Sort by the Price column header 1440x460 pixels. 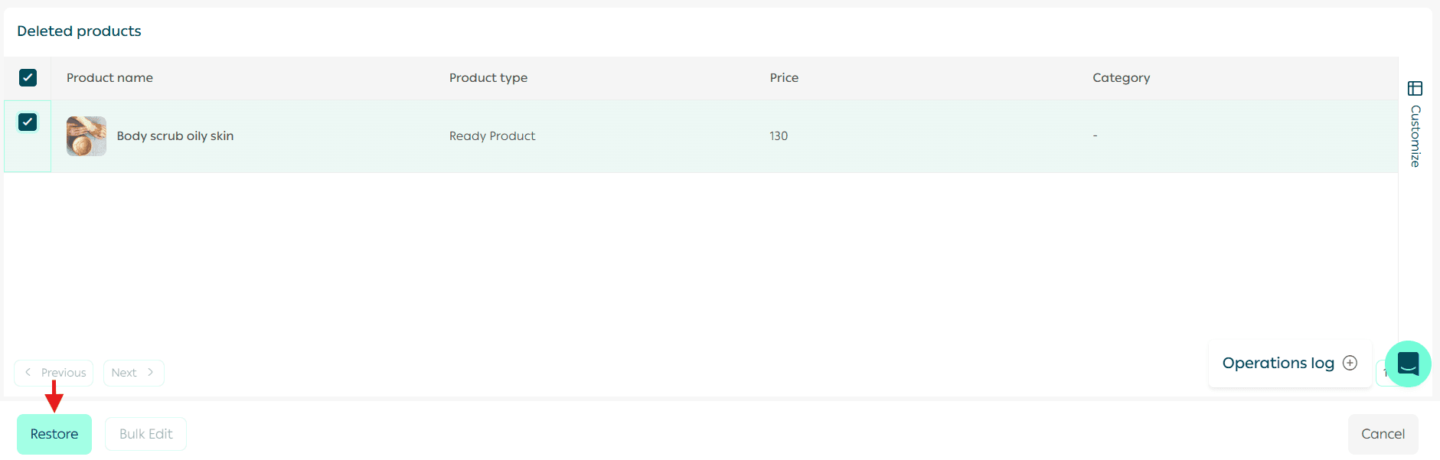[784, 78]
